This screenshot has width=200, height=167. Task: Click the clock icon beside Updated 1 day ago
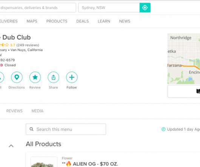(163, 129)
